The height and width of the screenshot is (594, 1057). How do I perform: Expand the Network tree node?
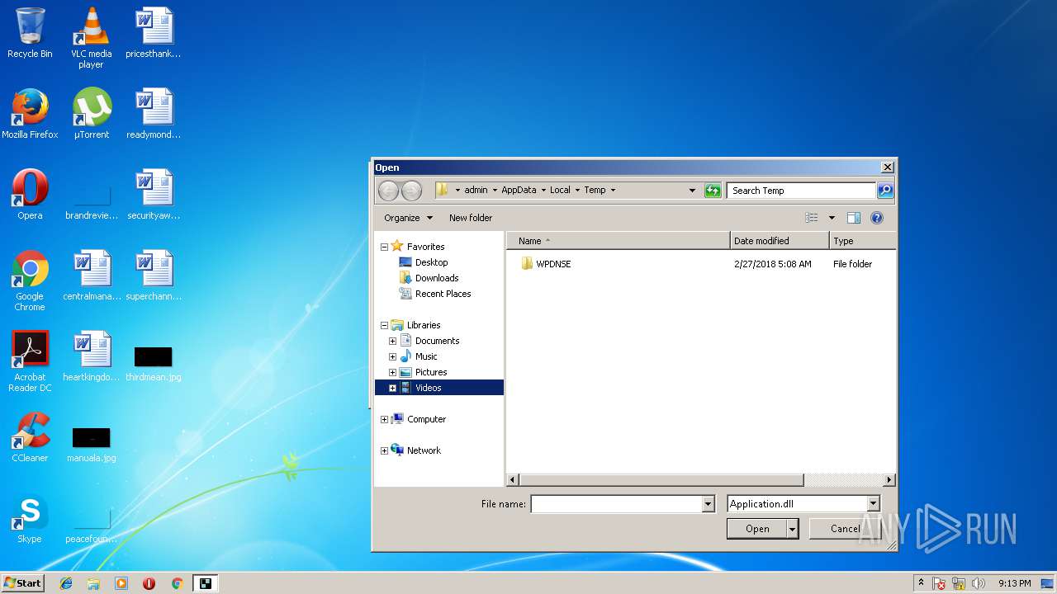[384, 450]
